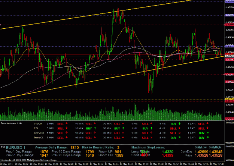
Task: Click the Risk to Reward Ratio label
Action: [98, 148]
